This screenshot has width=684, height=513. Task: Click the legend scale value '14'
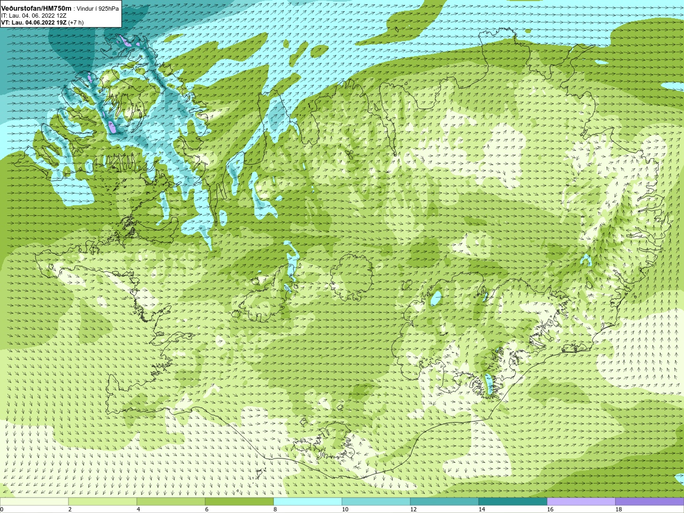[481, 509]
